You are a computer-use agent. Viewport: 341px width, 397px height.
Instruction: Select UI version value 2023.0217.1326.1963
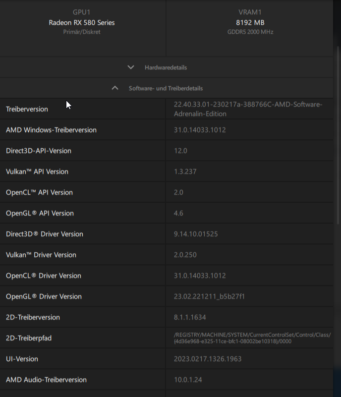(208, 359)
